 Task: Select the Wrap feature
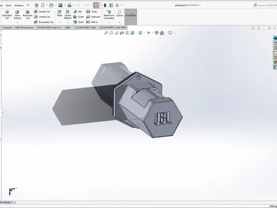coord(91,12)
